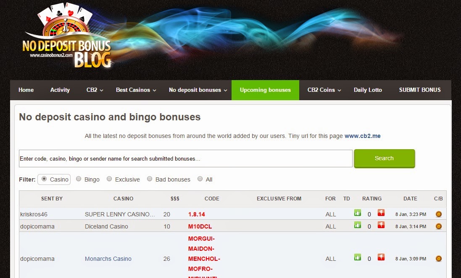The width and height of the screenshot is (461, 278).
Task: Click the 8 Jan, 3:09 PM date
Action: pos(411,259)
